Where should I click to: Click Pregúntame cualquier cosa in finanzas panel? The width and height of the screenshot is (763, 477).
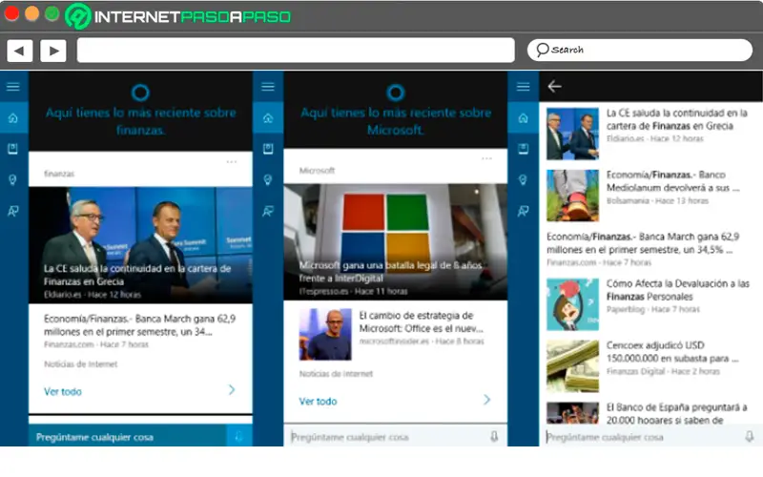pos(94,437)
